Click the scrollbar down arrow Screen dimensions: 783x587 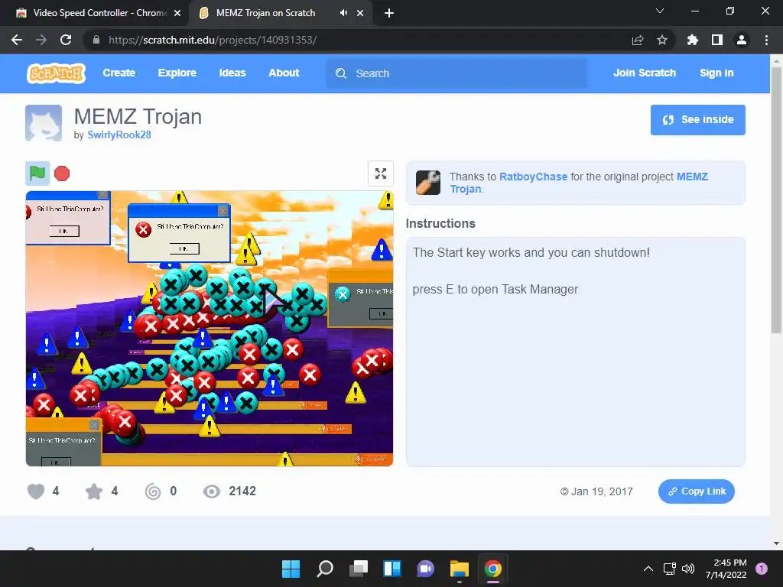point(776,543)
